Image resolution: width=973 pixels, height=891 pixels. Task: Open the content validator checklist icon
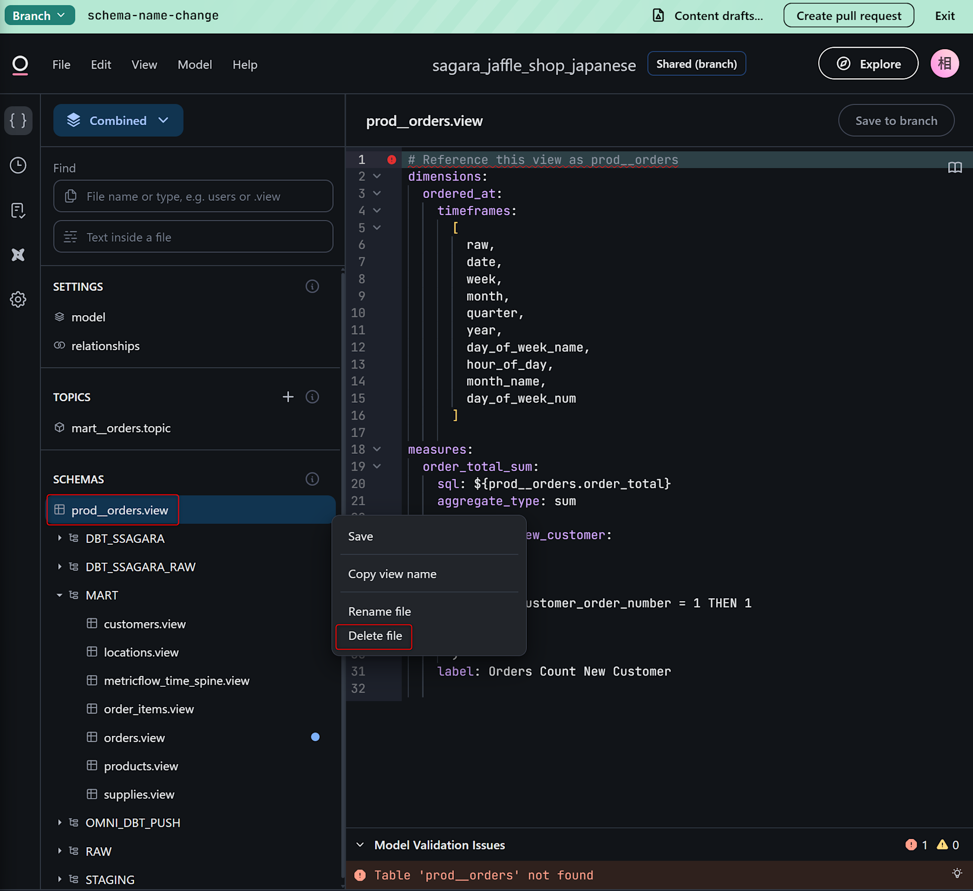[18, 210]
